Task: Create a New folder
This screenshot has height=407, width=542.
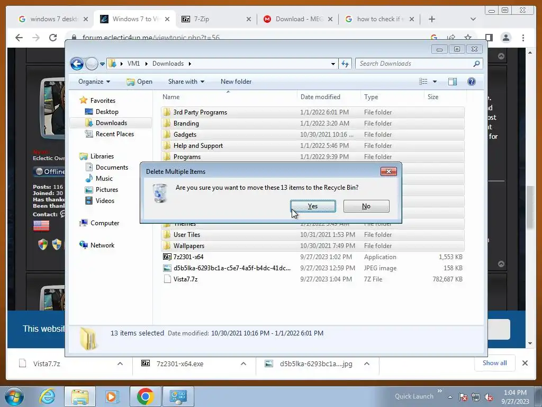Action: pyautogui.click(x=236, y=82)
